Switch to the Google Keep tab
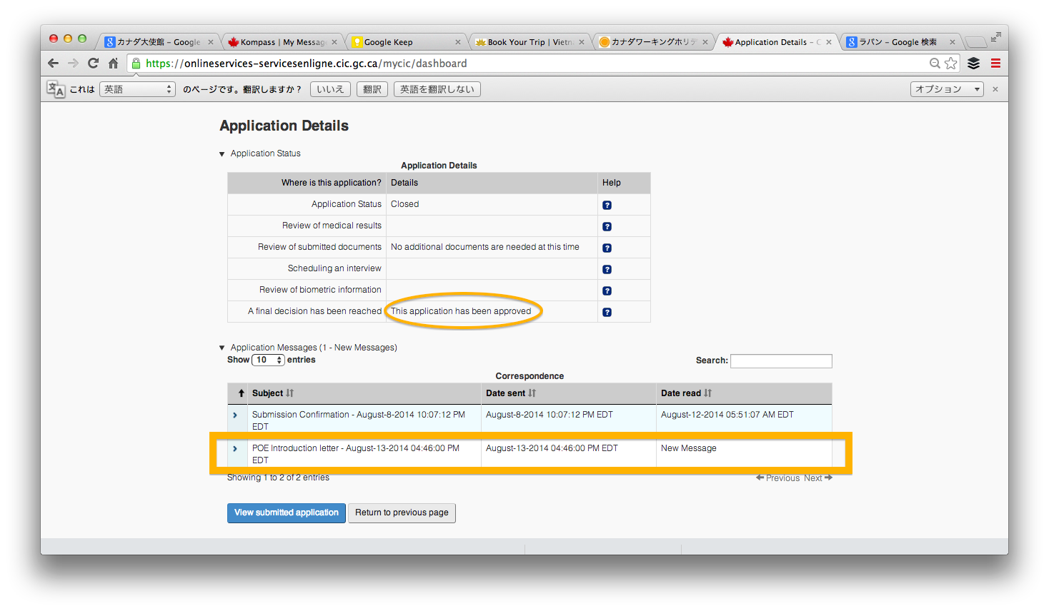 (x=405, y=42)
